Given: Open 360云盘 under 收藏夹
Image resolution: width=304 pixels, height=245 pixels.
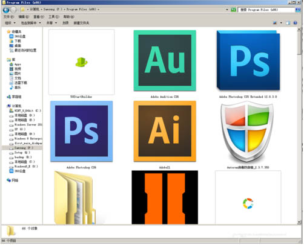Looking at the screenshot, I should (18, 36).
